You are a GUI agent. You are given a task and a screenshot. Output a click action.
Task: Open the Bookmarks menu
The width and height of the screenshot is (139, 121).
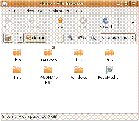(x=58, y=11)
